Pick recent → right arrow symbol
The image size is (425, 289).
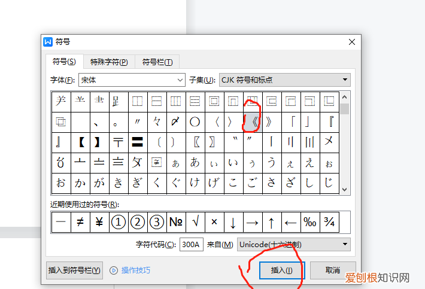pos(253,223)
